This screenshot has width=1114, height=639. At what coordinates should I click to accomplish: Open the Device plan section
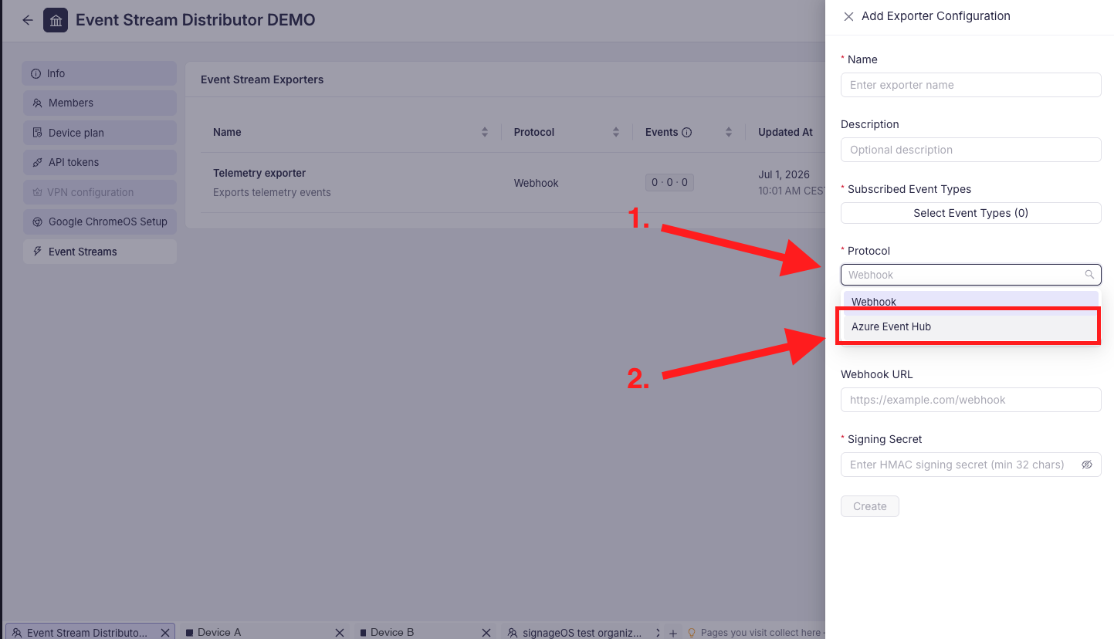100,133
